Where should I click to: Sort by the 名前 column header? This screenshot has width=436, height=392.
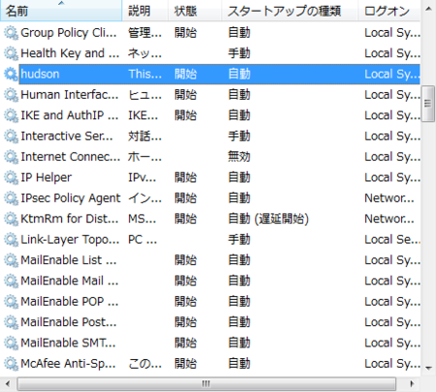point(61,11)
